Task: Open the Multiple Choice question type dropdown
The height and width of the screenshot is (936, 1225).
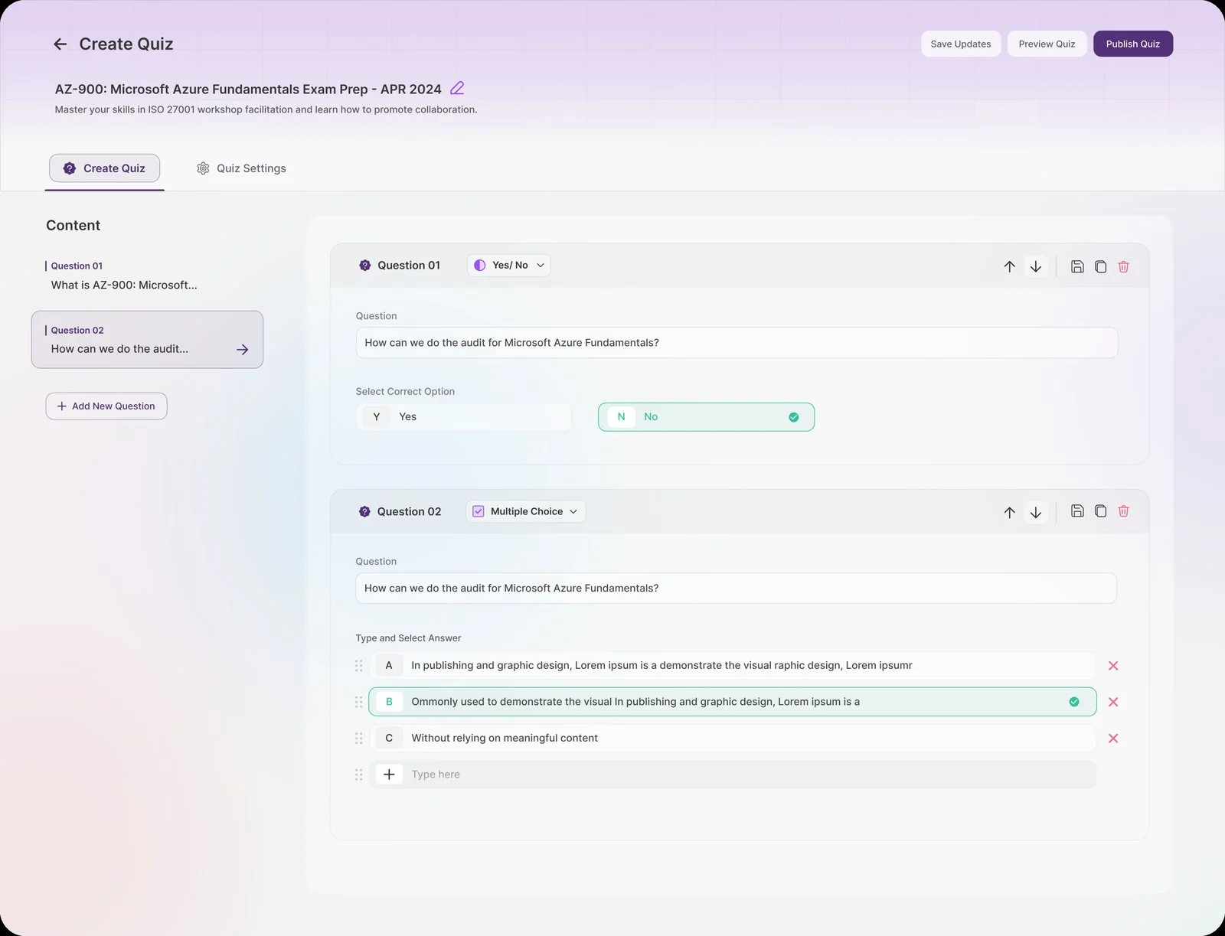Action: [526, 511]
